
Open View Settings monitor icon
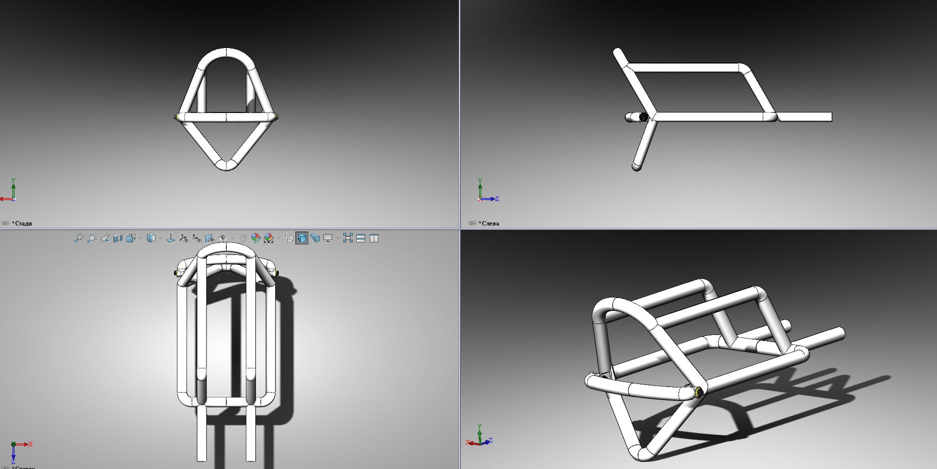328,238
